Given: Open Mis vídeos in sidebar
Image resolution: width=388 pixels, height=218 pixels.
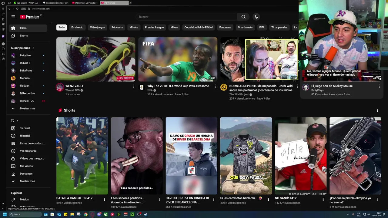Looking at the screenshot, I should tap(28, 166).
